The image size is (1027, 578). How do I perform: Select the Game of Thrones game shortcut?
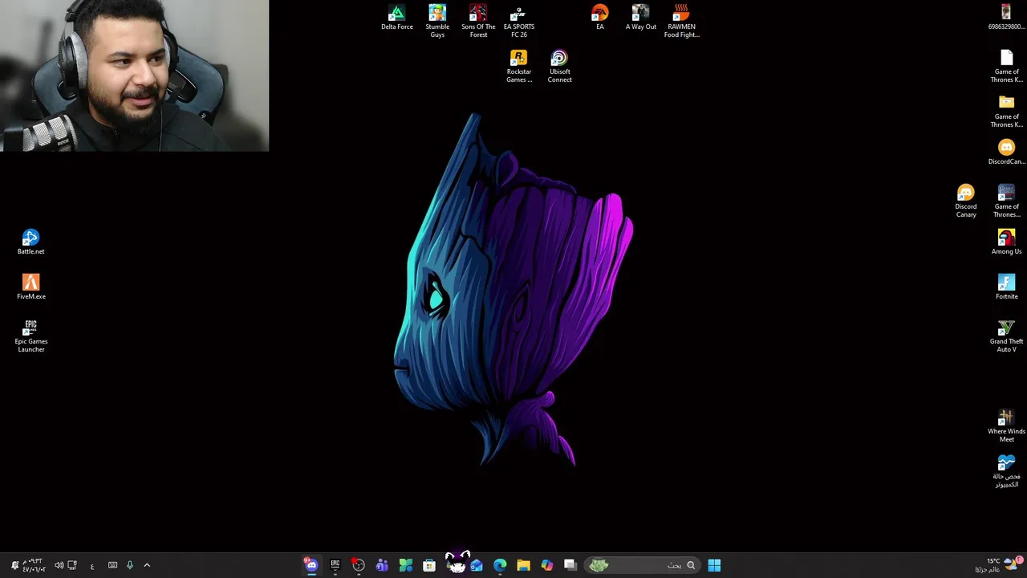tap(1006, 201)
